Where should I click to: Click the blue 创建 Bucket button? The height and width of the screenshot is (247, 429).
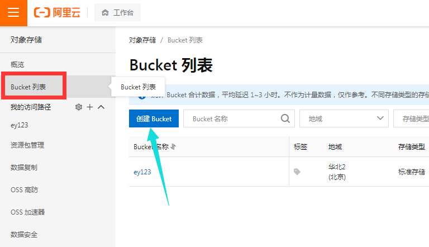(154, 118)
